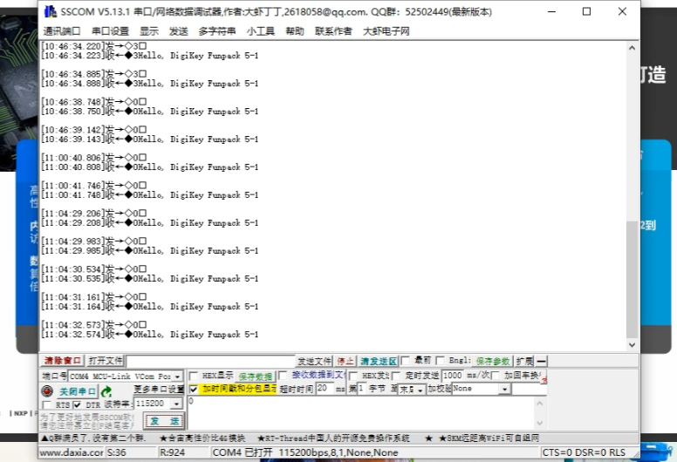Click 发送文件 send file button
677x462 pixels.
coord(314,361)
